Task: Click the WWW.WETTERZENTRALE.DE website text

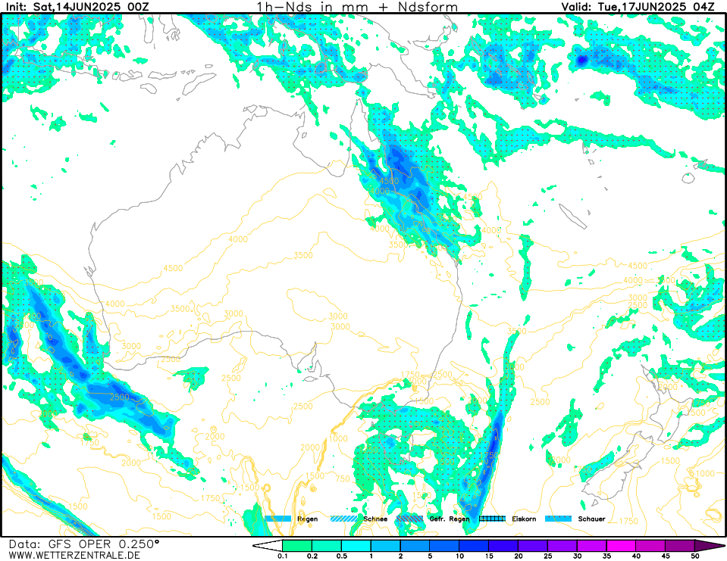Action: pyautogui.click(x=74, y=555)
